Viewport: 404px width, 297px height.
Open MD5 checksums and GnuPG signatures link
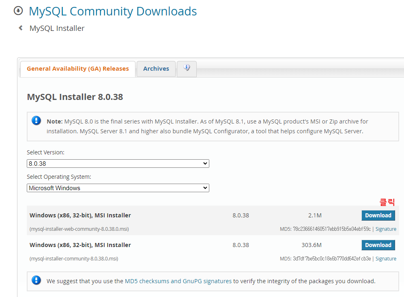tap(178, 281)
